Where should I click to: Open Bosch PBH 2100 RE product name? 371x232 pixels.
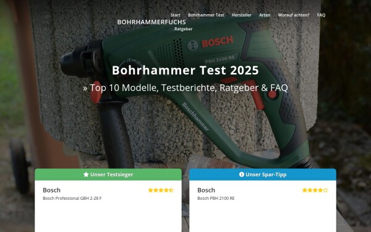(216, 198)
